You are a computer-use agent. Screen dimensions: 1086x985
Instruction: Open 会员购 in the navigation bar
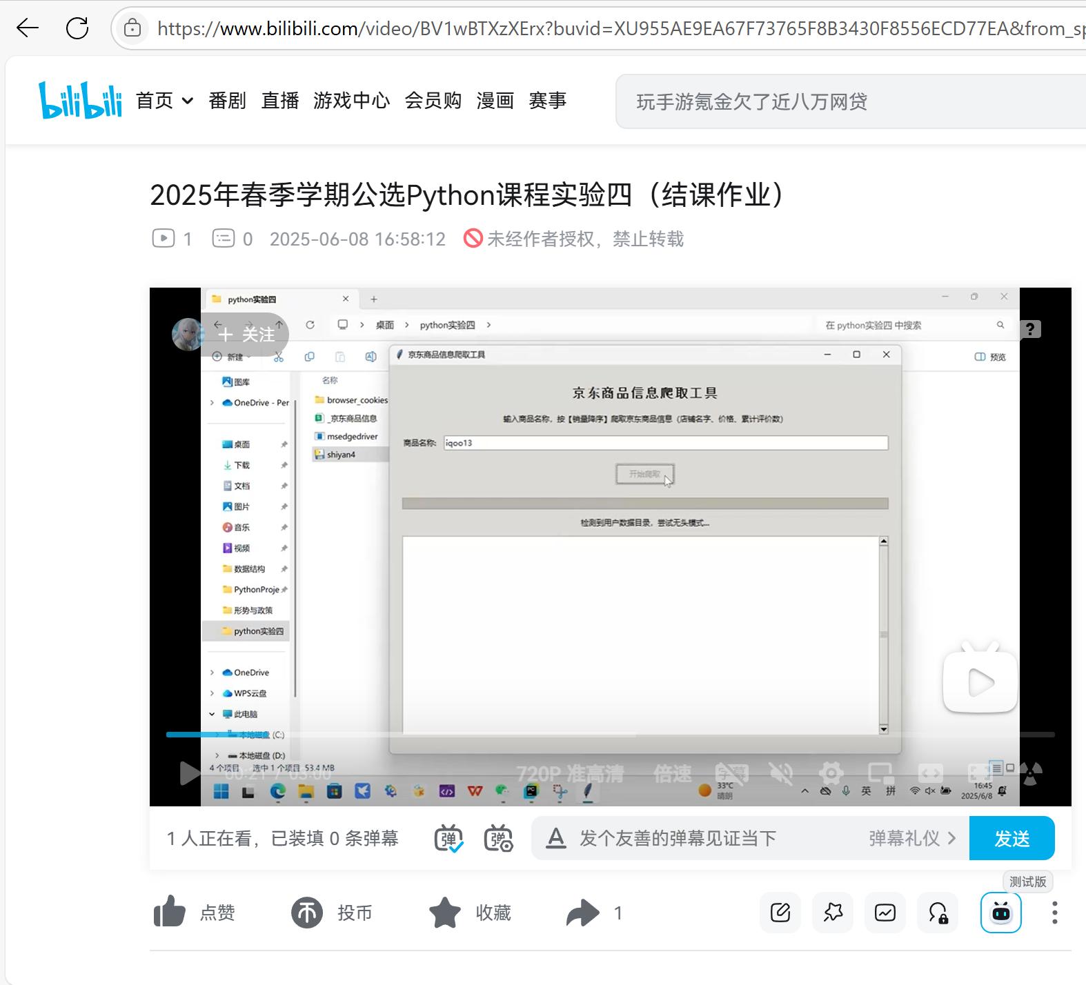433,101
